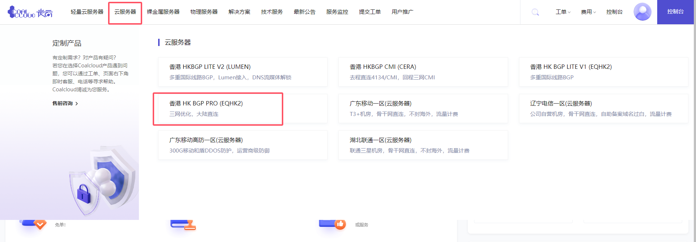Open the 轻量云服务器 menu
The width and height of the screenshot is (696, 242).
(x=87, y=12)
